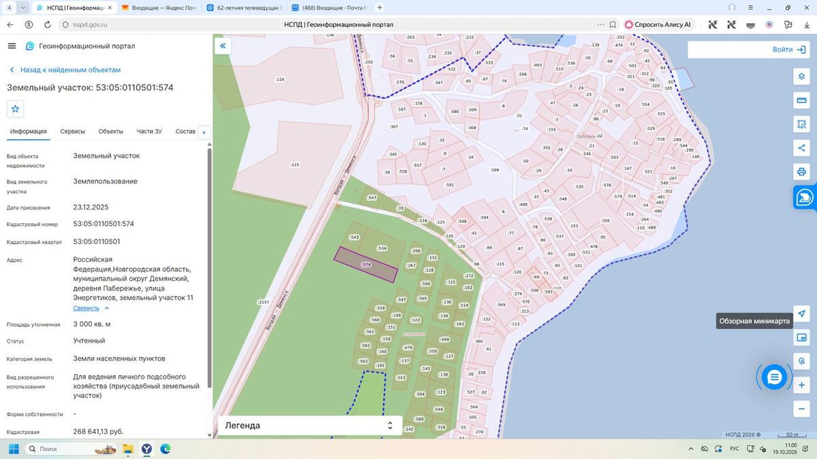817x459 pixels.
Task: Add parcel to favorites star
Action: point(15,109)
